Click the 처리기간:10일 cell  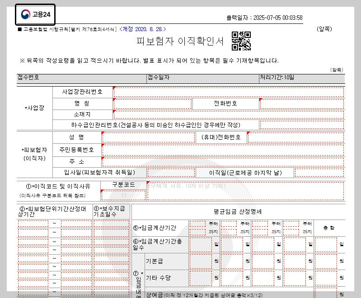pyautogui.click(x=302, y=78)
